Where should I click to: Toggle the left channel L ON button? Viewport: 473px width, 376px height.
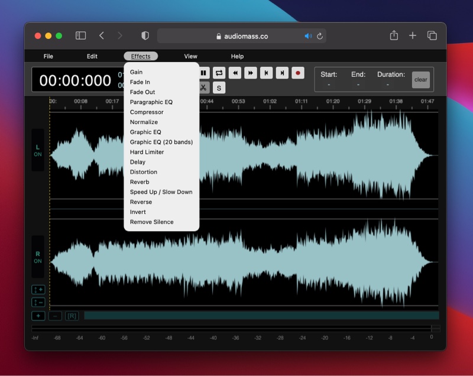[38, 151]
